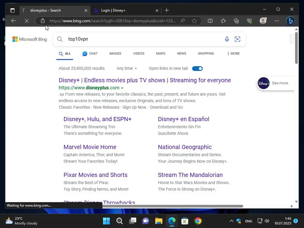Open the profile avatar menu
Viewport: 304px width, 228px height.
click(x=263, y=21)
